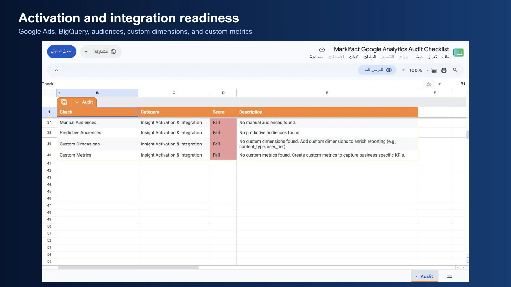
Task: Open the البيانات (Data) menu
Action: pos(370,57)
